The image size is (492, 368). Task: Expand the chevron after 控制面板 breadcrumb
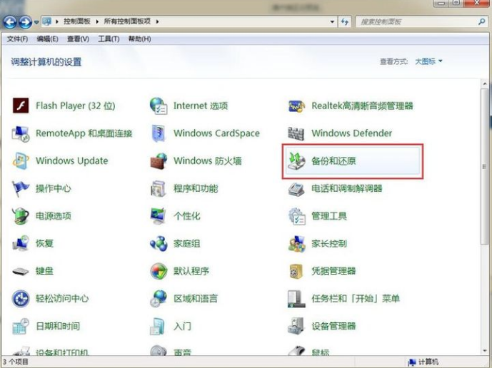[97, 21]
